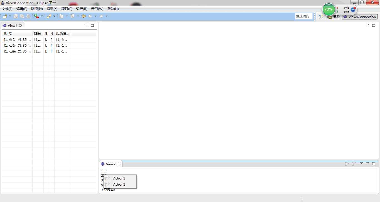Screen dimensions: 380x202
Task: Click the Previous Annotation toolbar icon
Action: (73, 16)
